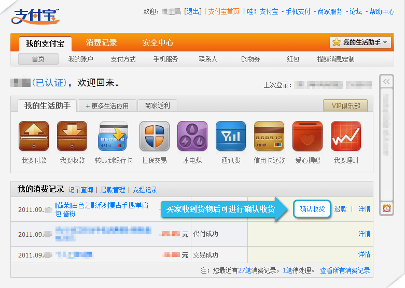Open the 我要理财 finance chart icon

point(346,137)
